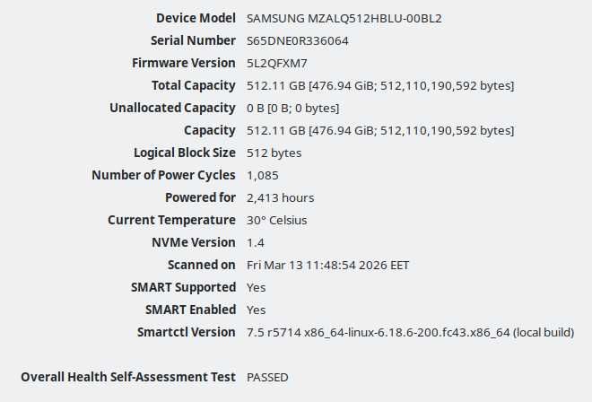Click the Serial Number label
Image resolution: width=592 pixels, height=402 pixels.
click(193, 40)
